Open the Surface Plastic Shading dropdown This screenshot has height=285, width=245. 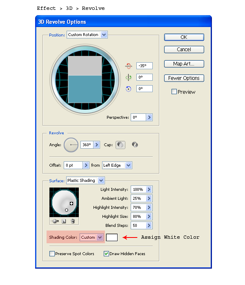point(85,181)
